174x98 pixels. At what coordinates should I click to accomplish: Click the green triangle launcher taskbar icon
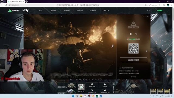click(97, 96)
